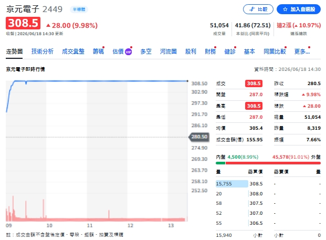The width and height of the screenshot is (326, 240).
Task: Switch to 技術分析 tab
Action: [x=42, y=51]
